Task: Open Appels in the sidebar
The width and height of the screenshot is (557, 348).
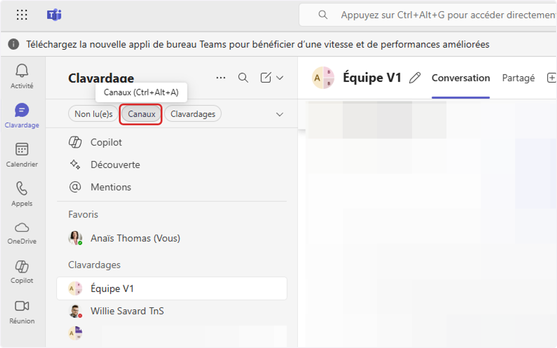Action: pyautogui.click(x=22, y=194)
